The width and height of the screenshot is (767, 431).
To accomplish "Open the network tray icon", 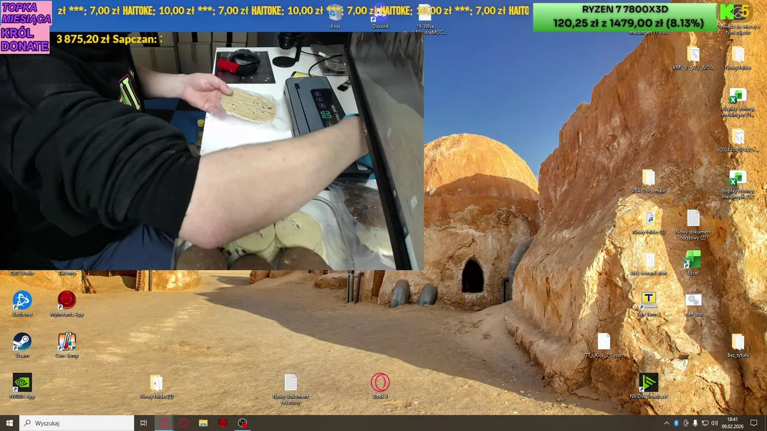I will [705, 423].
